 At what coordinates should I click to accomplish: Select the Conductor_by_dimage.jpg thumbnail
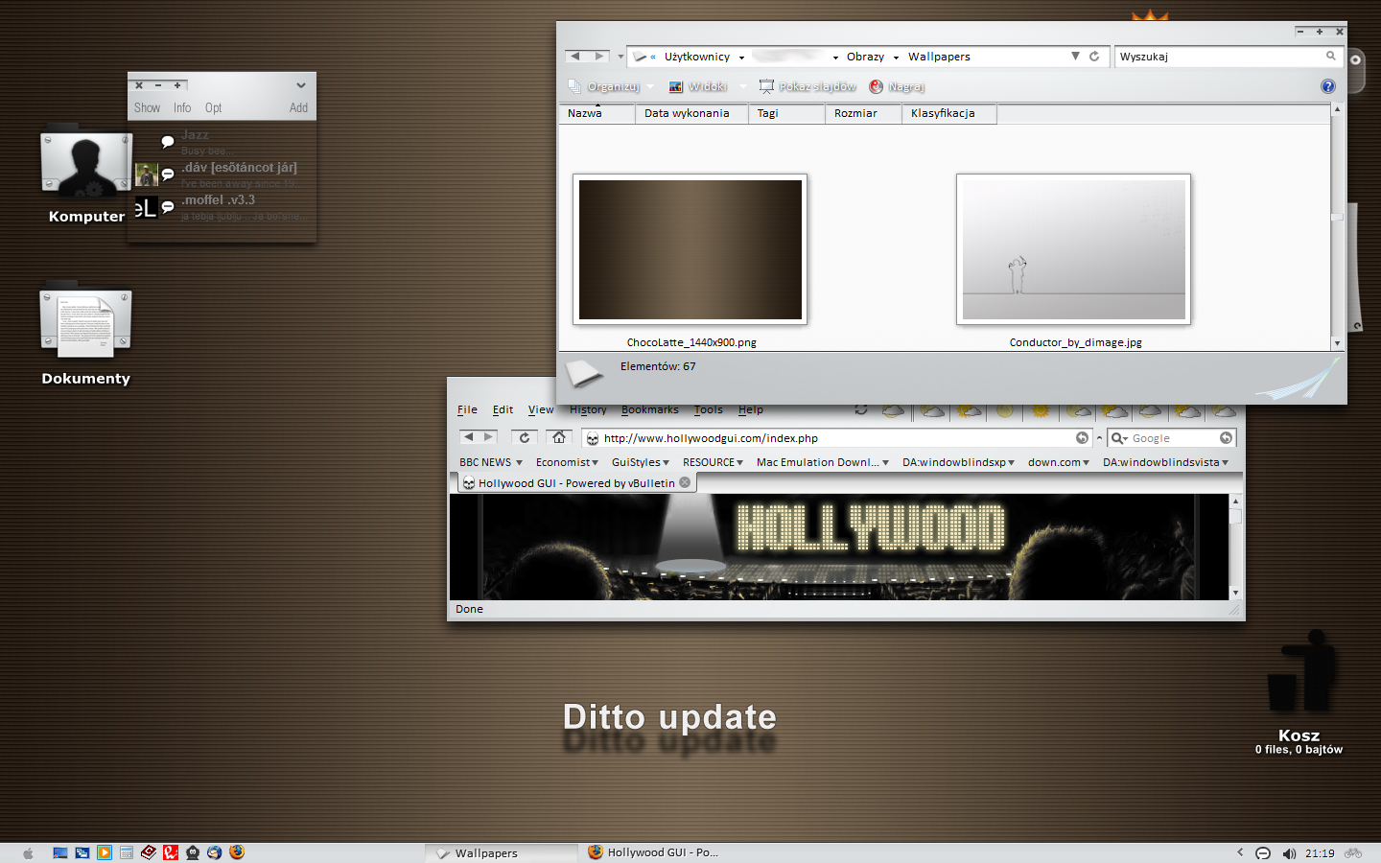pos(1074,249)
